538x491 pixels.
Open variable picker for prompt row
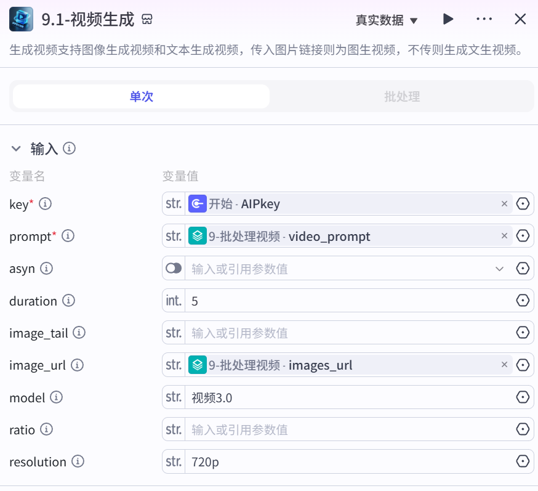523,236
